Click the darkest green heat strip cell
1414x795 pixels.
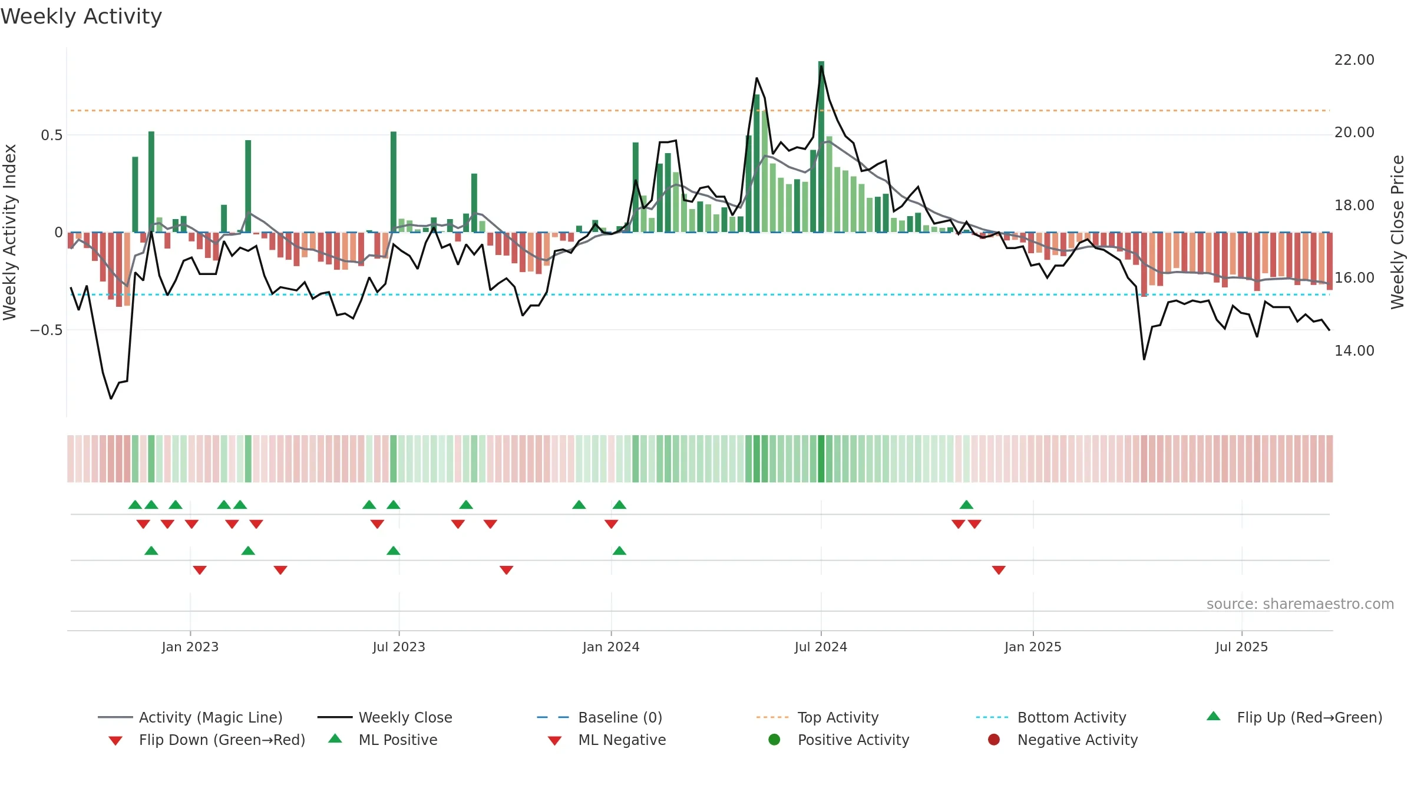[x=821, y=459]
